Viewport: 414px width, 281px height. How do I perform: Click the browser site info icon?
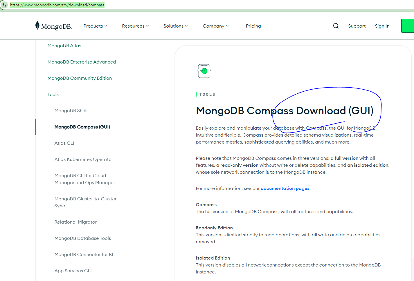pyautogui.click(x=4, y=5)
